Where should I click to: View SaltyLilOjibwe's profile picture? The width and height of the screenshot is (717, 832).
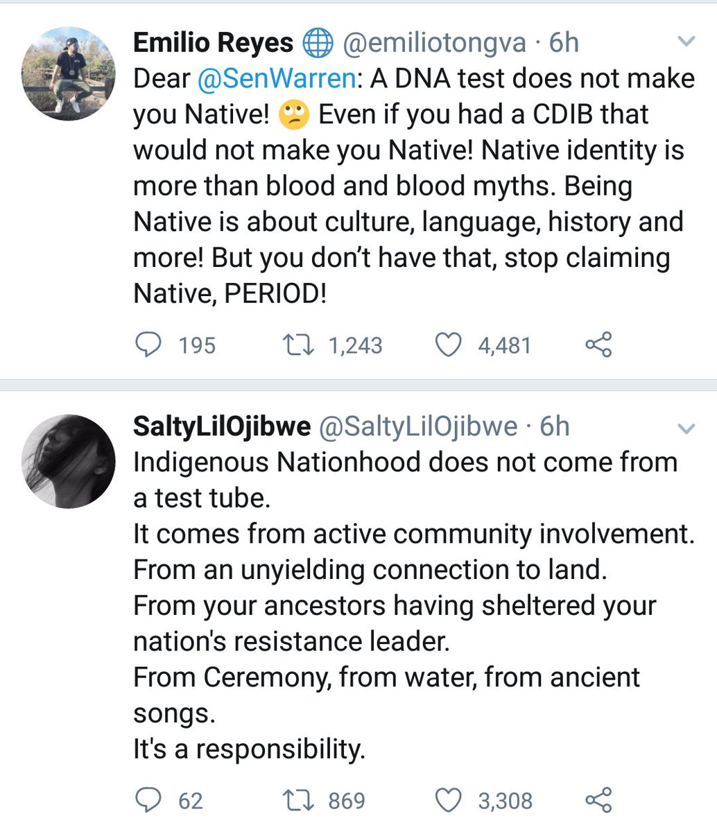click(x=69, y=461)
